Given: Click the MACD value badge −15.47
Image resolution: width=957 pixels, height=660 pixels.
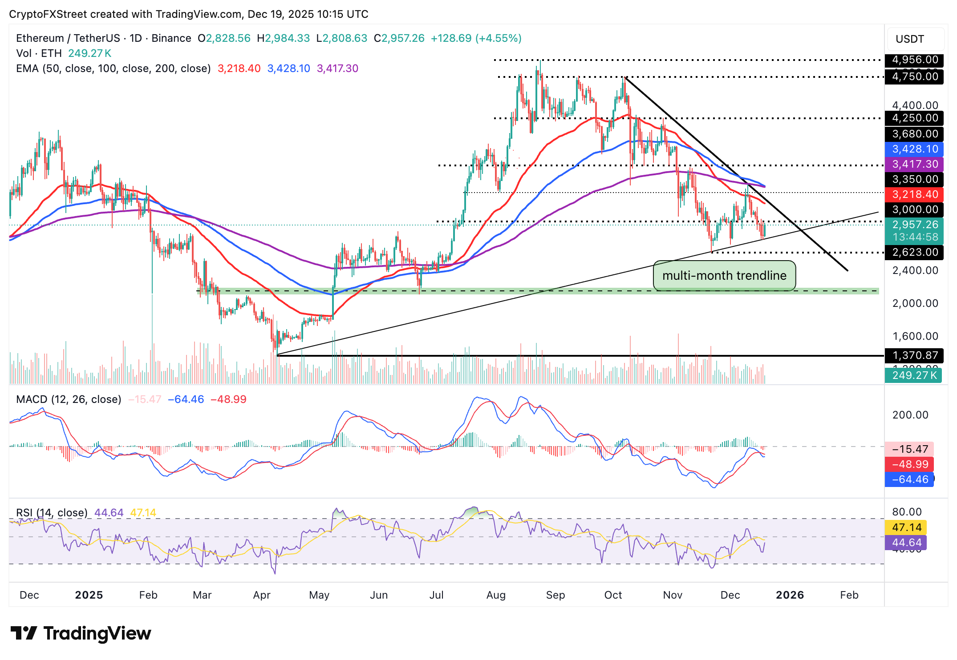Looking at the screenshot, I should [x=909, y=449].
